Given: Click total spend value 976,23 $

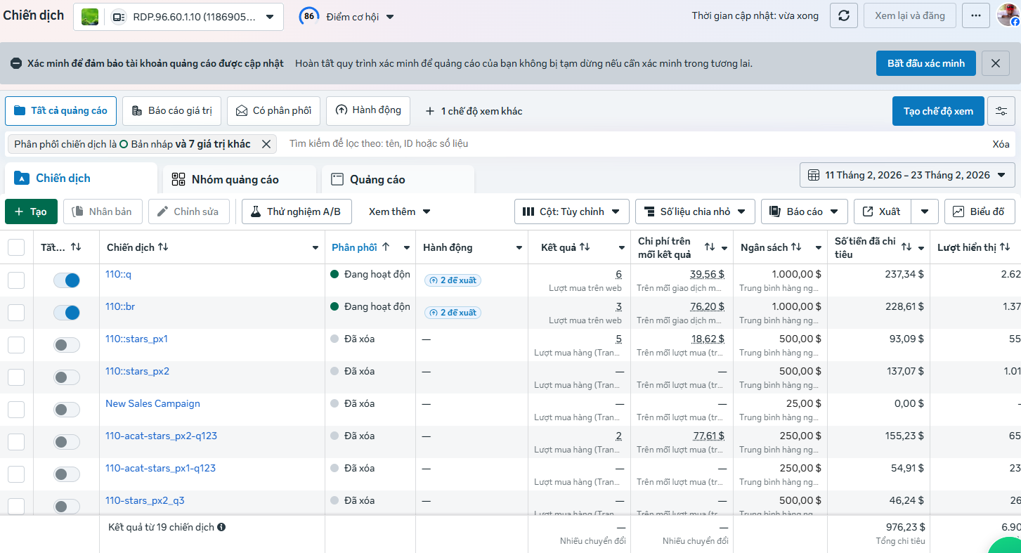Looking at the screenshot, I should tap(905, 527).
